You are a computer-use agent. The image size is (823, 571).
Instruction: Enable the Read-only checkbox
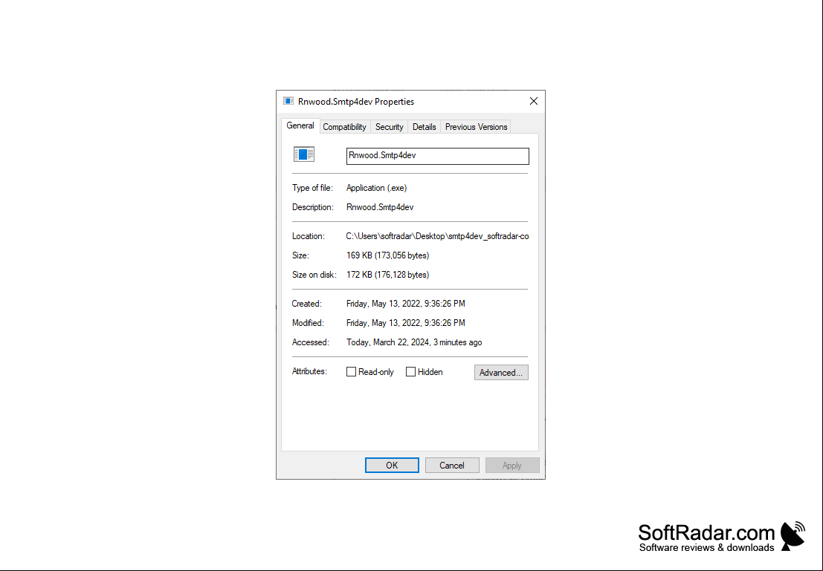point(351,372)
